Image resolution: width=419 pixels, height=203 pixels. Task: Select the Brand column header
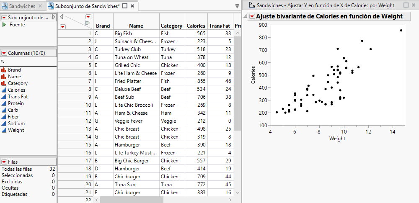(103, 26)
